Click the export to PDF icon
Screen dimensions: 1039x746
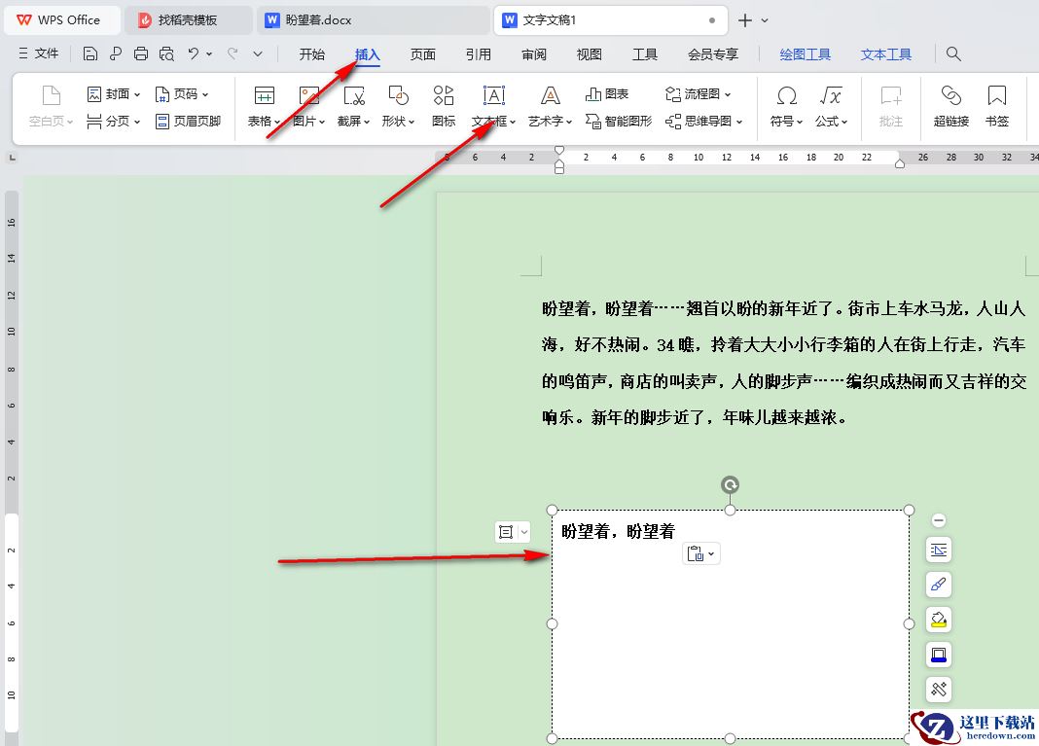click(x=116, y=53)
